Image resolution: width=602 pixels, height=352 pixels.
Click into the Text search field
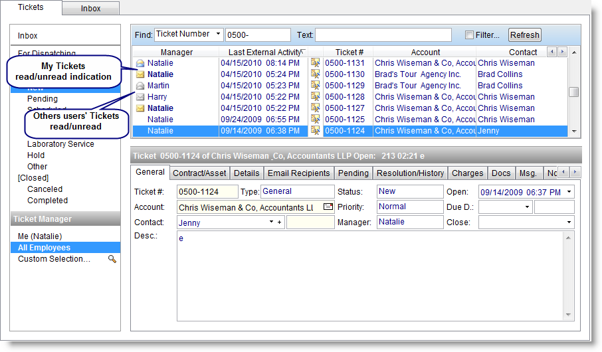point(383,35)
